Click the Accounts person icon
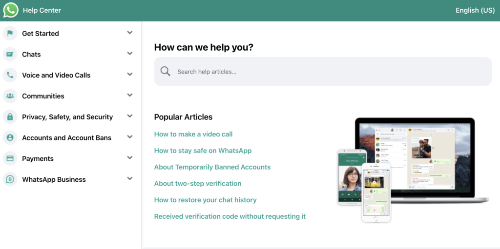This screenshot has width=500, height=249. click(x=10, y=137)
